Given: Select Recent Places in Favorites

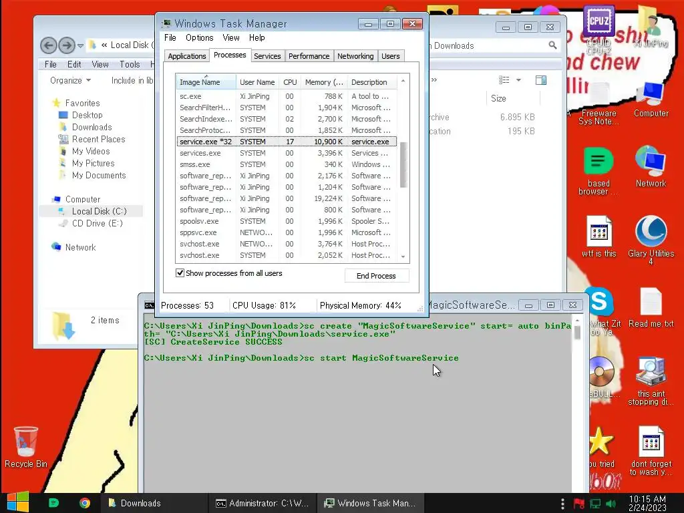Looking at the screenshot, I should coord(98,139).
